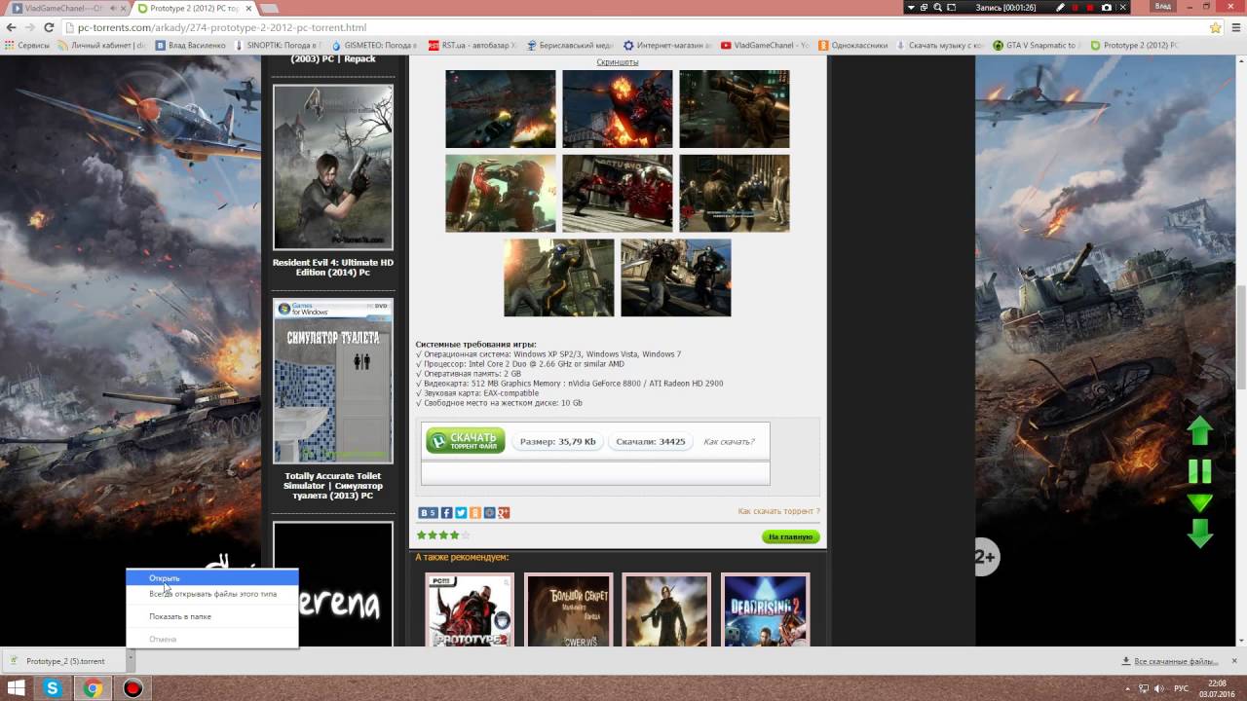Click the РУС language indicator in tray
This screenshot has height=701, width=1247.
[1181, 688]
